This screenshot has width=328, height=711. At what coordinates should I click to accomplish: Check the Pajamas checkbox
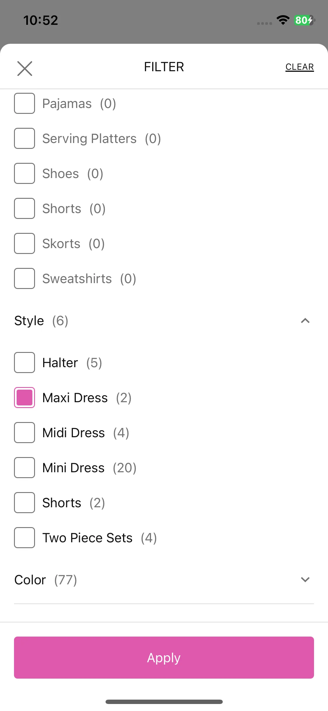[x=24, y=103]
